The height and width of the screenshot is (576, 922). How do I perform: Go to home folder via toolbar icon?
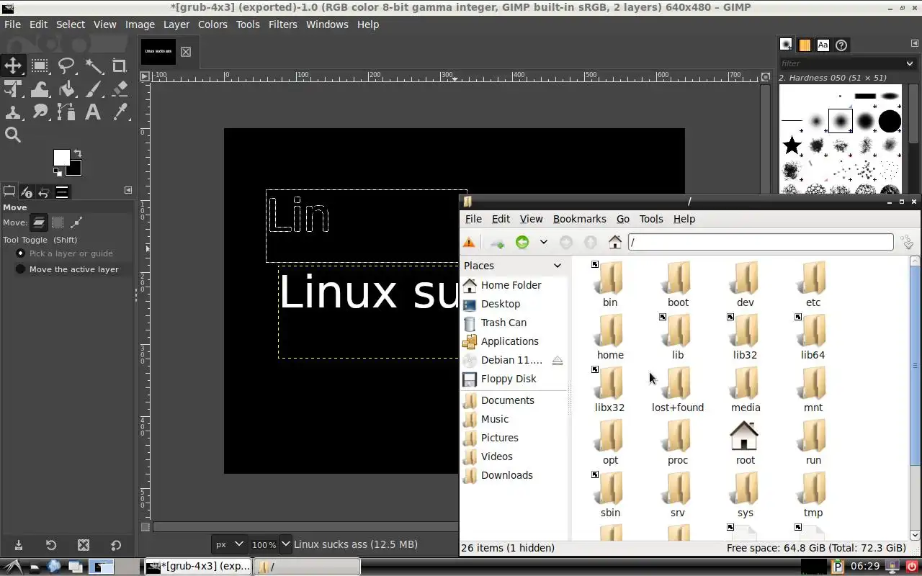[615, 243]
